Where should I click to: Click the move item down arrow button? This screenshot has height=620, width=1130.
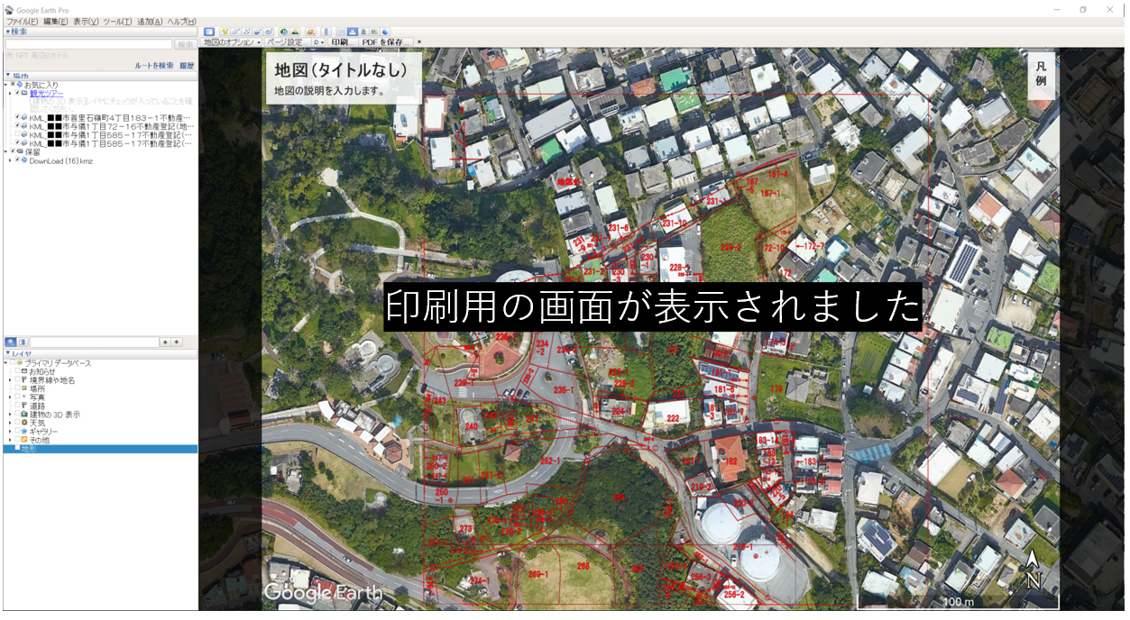pos(177,342)
